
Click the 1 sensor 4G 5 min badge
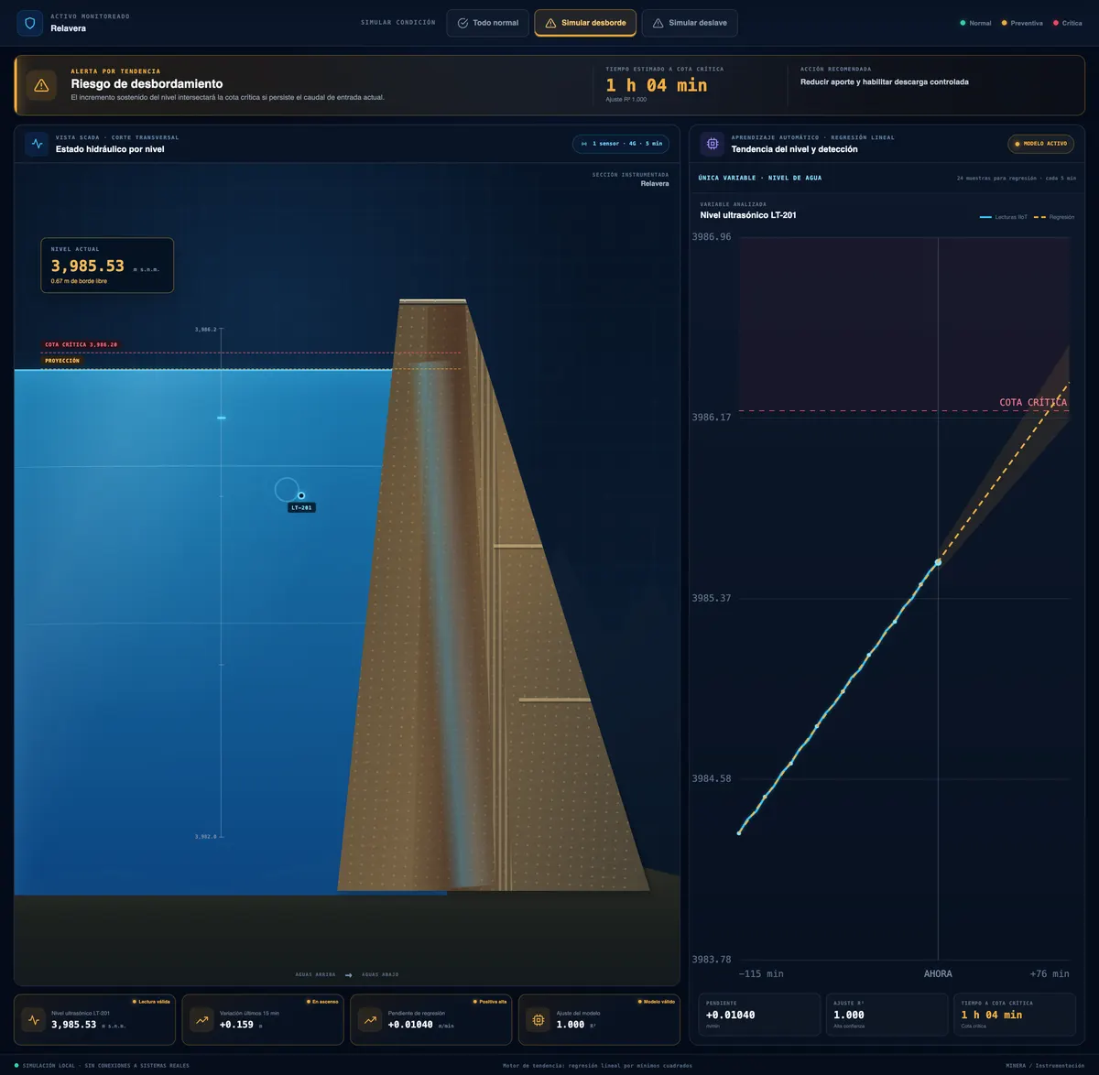[621, 144]
